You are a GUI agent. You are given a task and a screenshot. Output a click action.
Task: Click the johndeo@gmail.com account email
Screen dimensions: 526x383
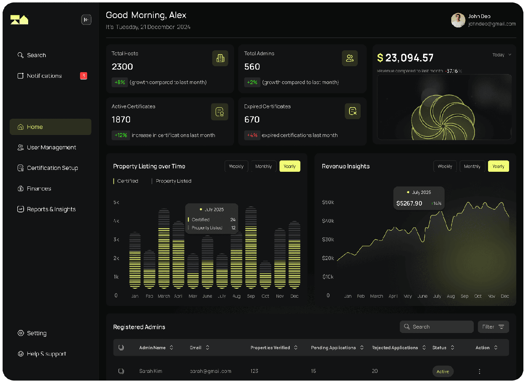(x=492, y=24)
